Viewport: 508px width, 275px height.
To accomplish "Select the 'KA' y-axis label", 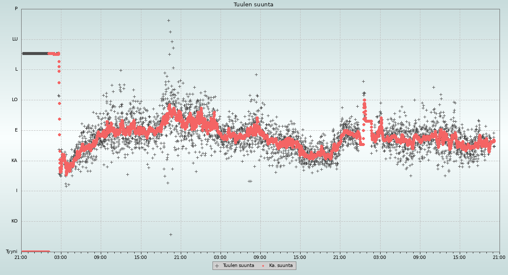I will tap(14, 160).
